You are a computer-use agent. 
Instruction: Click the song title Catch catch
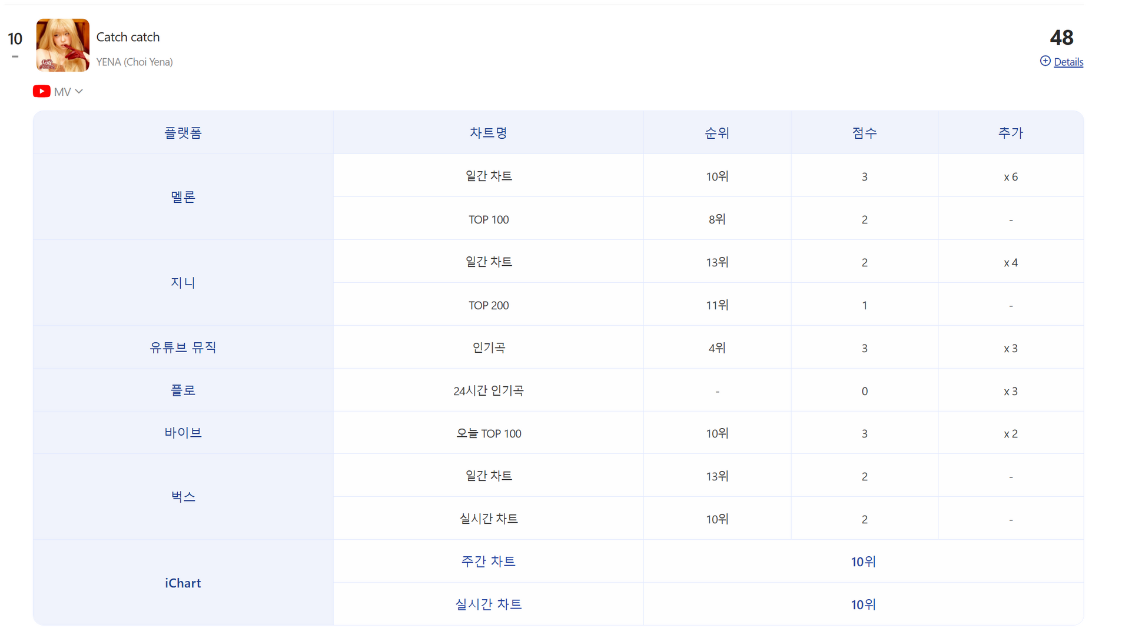[x=128, y=37]
